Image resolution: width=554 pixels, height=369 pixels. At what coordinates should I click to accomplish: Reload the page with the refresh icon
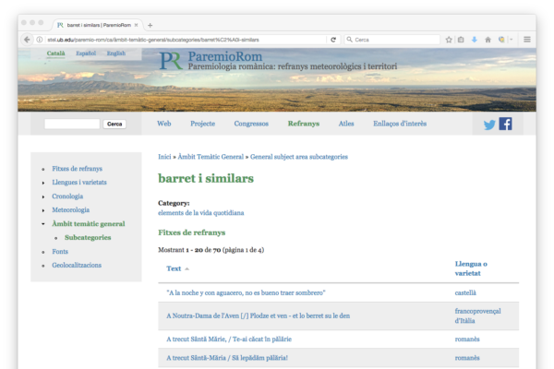(335, 40)
